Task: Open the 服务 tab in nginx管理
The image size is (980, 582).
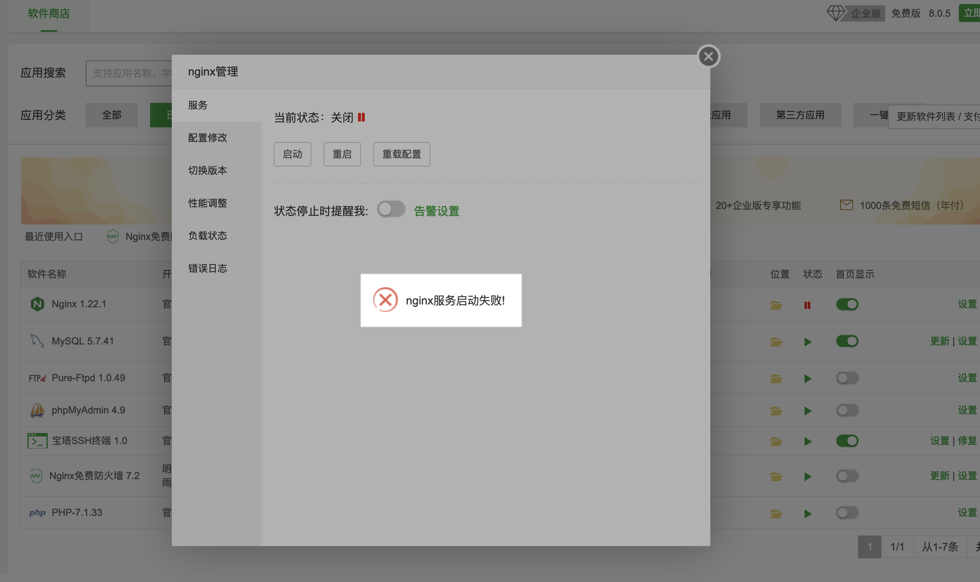Action: tap(217, 105)
